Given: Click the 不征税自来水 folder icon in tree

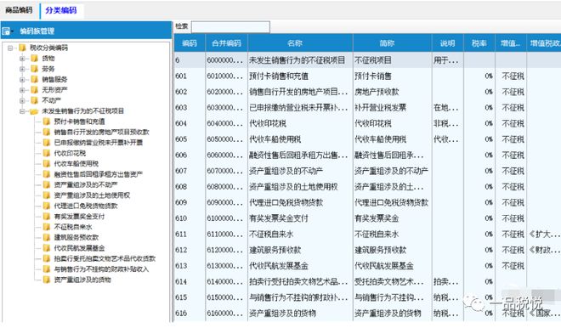Looking at the screenshot, I should coord(47,227).
